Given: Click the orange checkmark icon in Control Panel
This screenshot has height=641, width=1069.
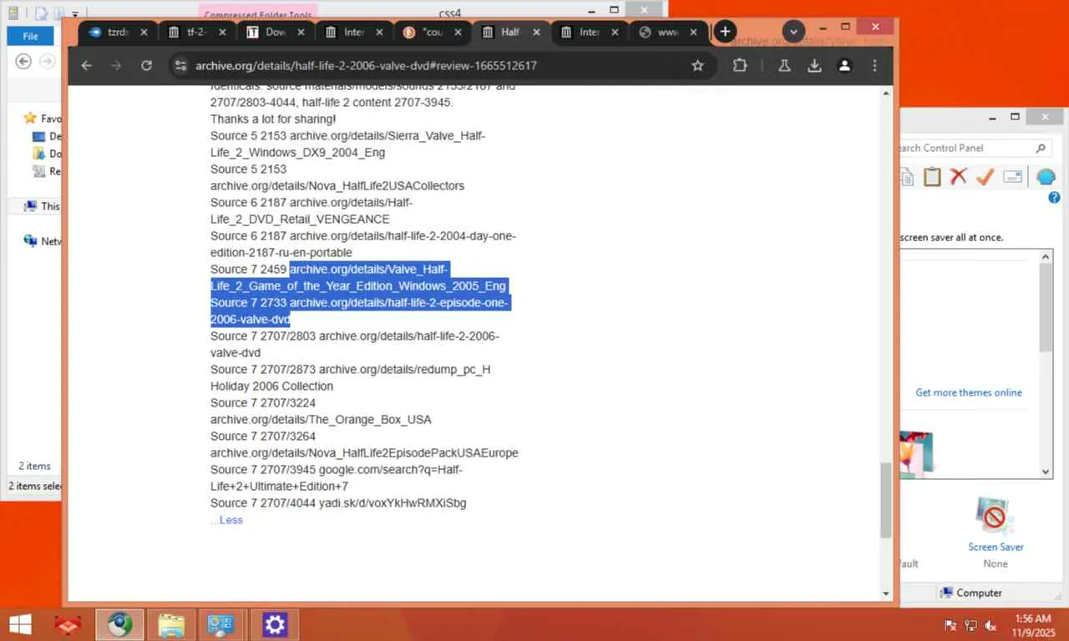Looking at the screenshot, I should click(x=985, y=176).
